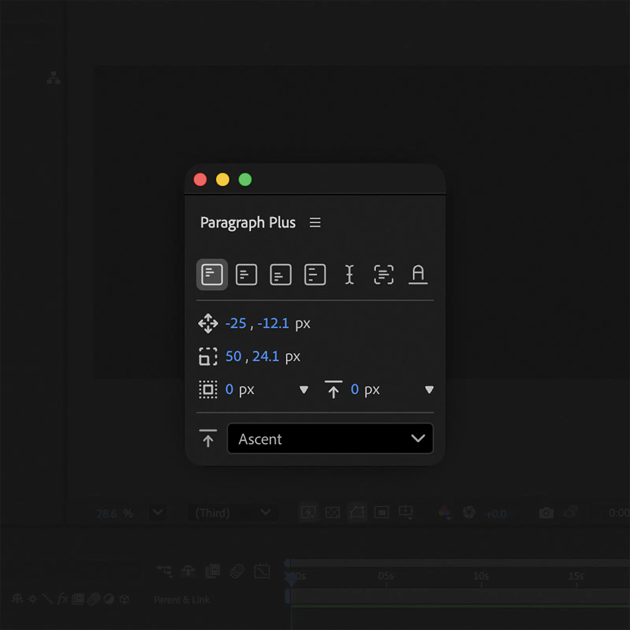Click the +0.0 exposure value
630x630 pixels.
click(496, 514)
